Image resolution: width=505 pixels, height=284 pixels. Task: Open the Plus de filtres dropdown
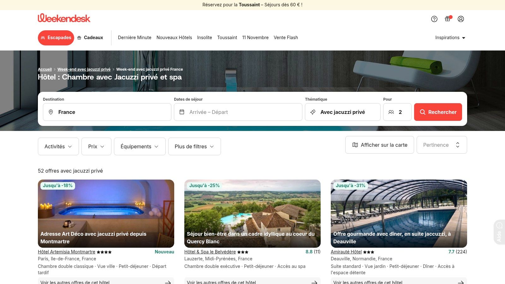pyautogui.click(x=194, y=146)
